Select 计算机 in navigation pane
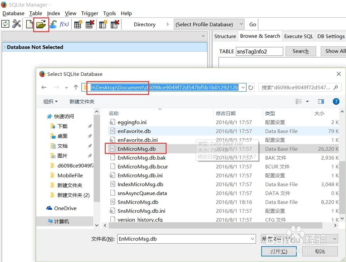 (58, 221)
